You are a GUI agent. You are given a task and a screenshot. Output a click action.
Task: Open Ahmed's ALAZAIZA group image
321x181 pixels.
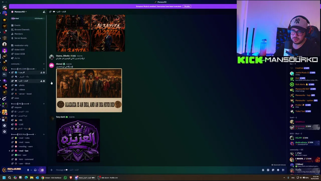tap(89, 90)
